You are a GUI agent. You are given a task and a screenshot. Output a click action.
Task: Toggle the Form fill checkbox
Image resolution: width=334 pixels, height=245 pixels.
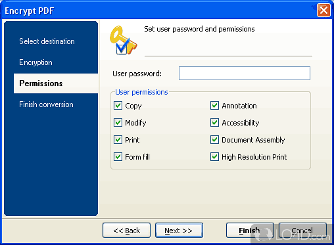tap(118, 157)
